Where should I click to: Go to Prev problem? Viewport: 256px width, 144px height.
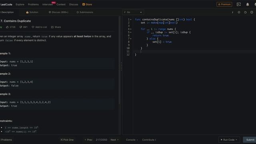[88, 140]
